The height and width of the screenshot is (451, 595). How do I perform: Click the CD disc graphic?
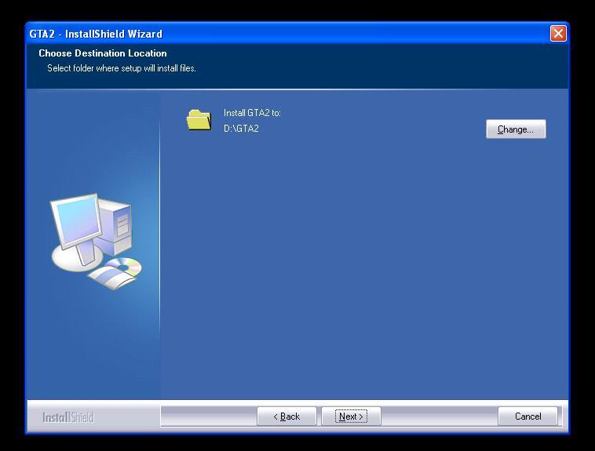click(126, 267)
